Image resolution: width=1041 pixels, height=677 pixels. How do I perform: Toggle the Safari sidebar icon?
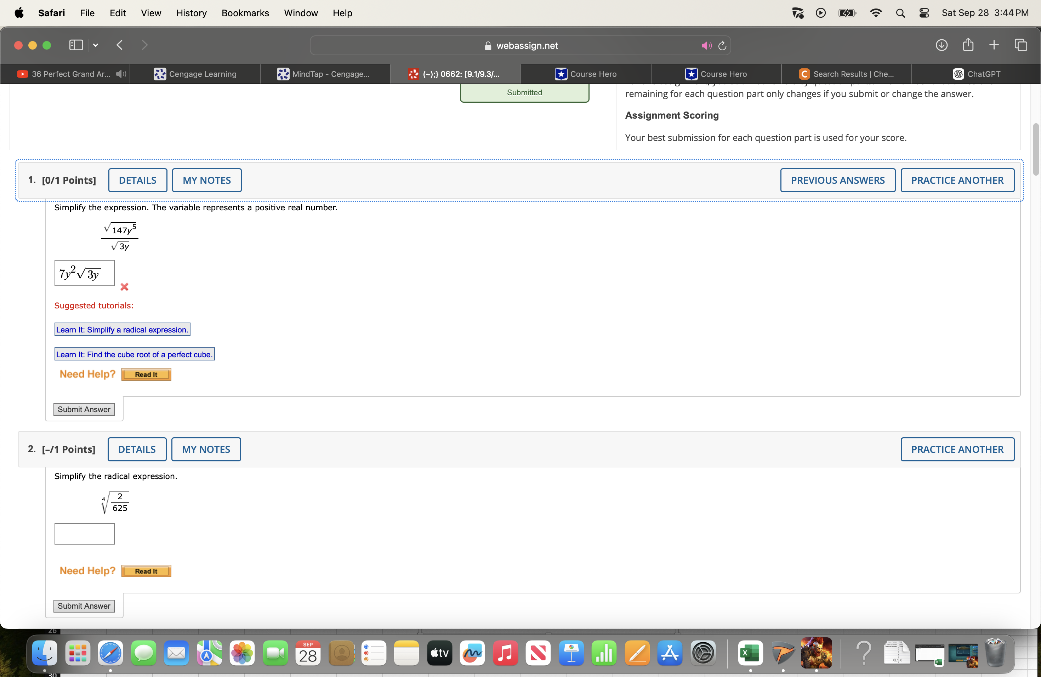(x=76, y=45)
